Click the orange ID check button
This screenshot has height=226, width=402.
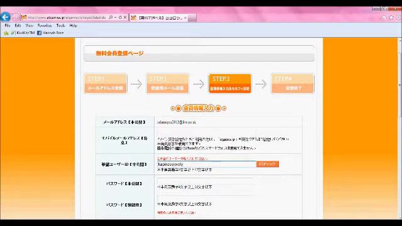click(x=268, y=164)
